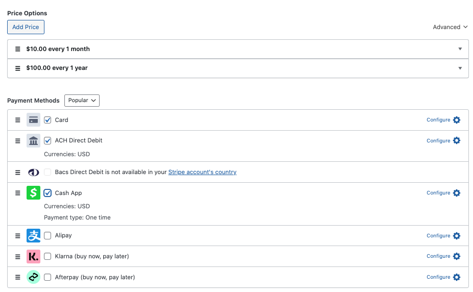Click the gear icon for Klarna
The width and height of the screenshot is (473, 292).
457,256
